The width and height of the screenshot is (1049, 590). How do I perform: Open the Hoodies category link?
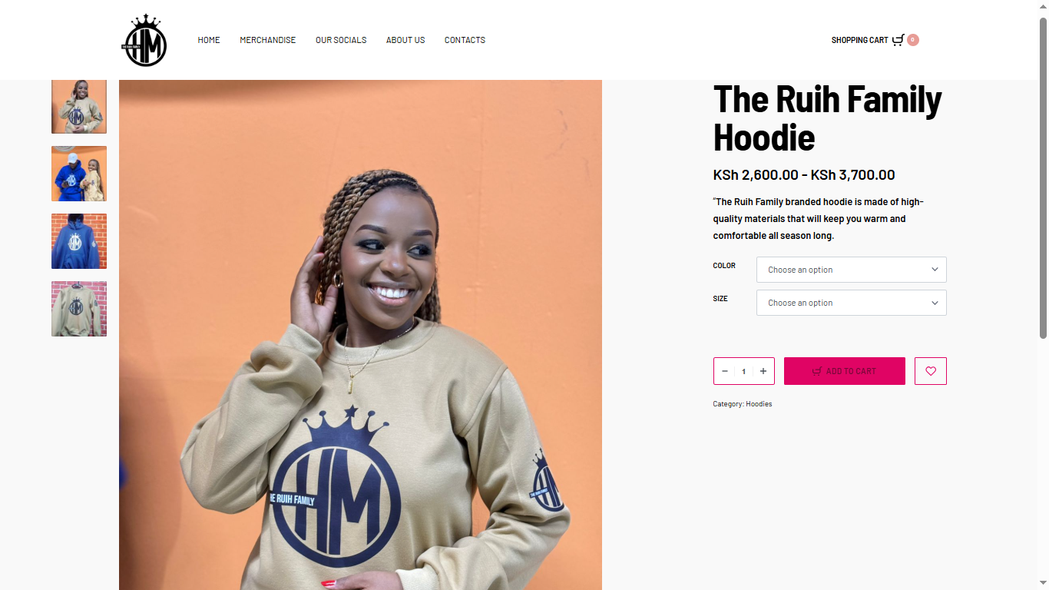[x=759, y=404]
